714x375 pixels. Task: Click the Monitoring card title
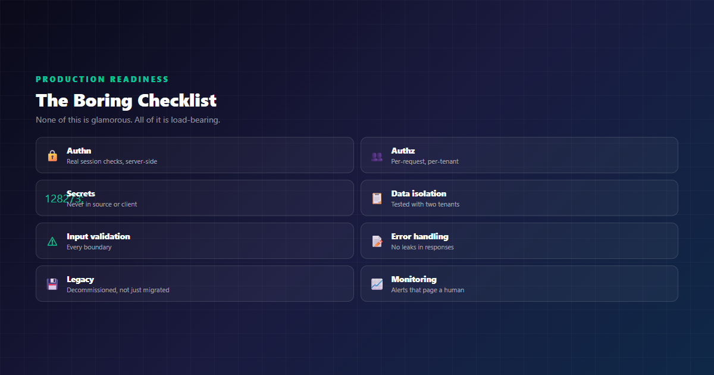414,279
